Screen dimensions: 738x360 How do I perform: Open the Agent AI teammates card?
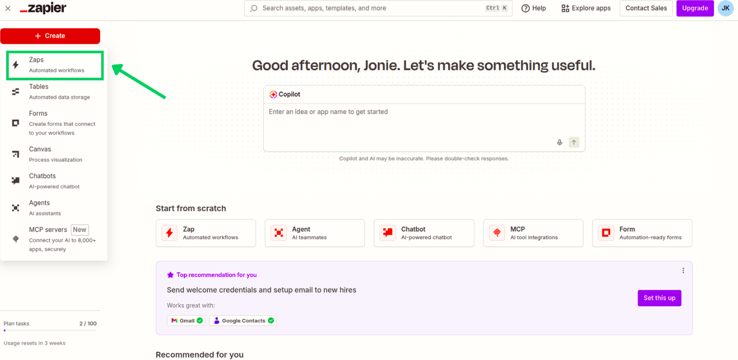[315, 233]
